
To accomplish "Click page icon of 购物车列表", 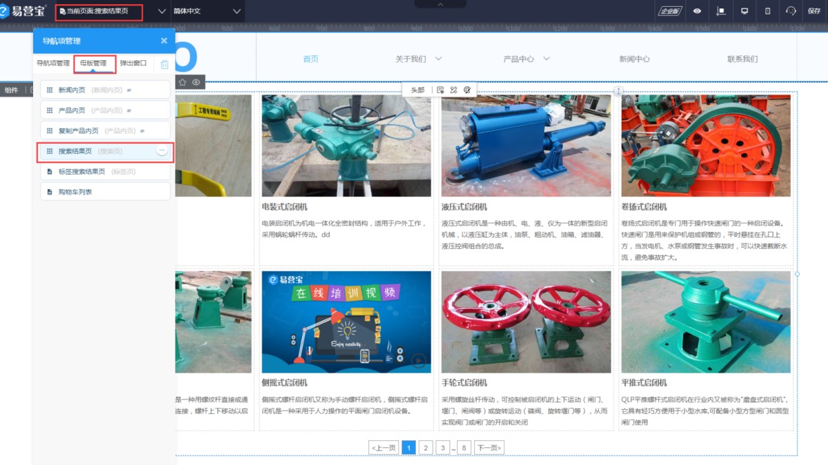I will pos(50,192).
